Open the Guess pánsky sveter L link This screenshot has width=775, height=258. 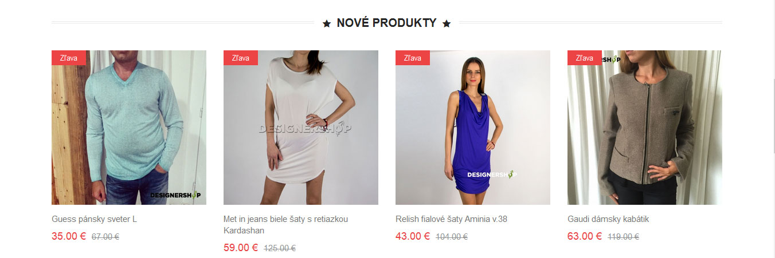pyautogui.click(x=95, y=219)
